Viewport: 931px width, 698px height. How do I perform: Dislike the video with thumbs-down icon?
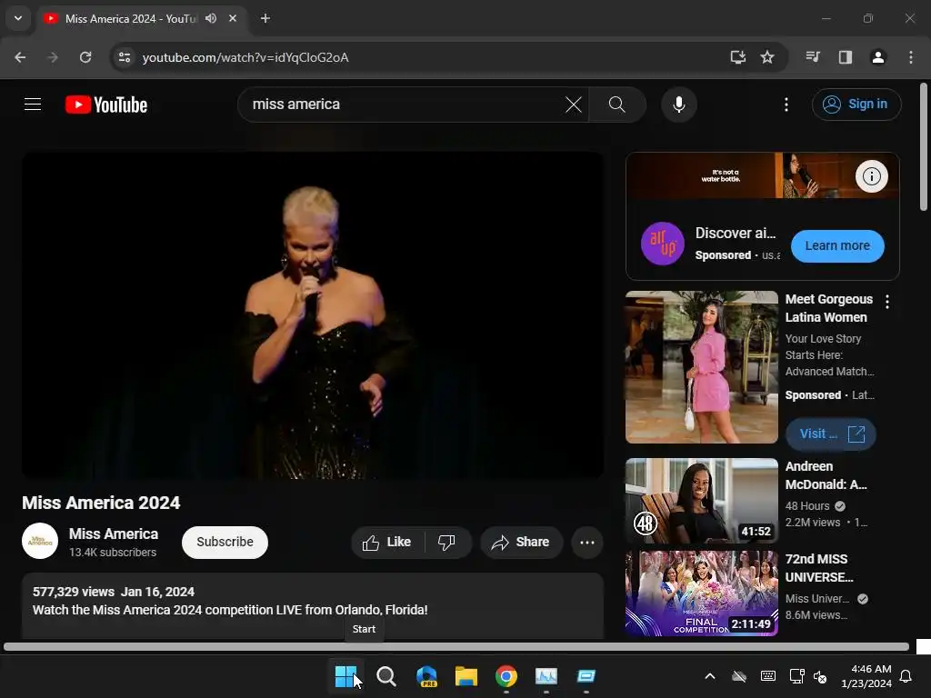point(446,542)
